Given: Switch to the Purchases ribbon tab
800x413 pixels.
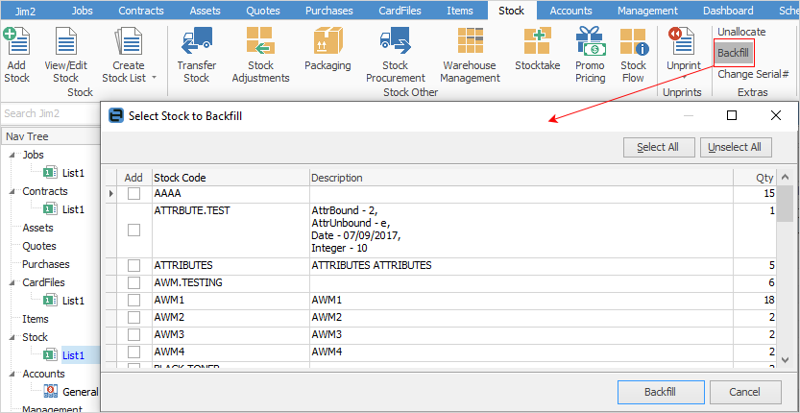Looking at the screenshot, I should tap(328, 11).
